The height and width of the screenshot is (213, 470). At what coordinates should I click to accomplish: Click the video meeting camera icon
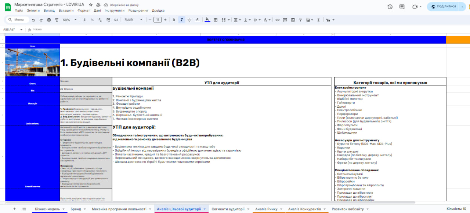tap(415, 7)
